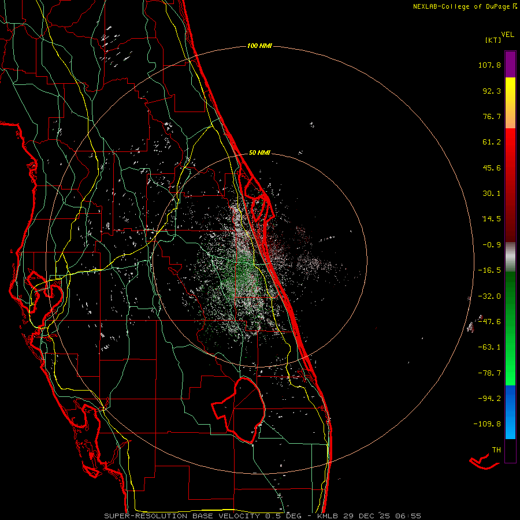The image size is (520, 520).
Task: Click the TH legend label
Action: [496, 450]
